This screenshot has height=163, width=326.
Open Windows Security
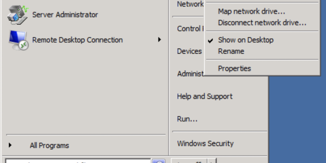(x=205, y=143)
